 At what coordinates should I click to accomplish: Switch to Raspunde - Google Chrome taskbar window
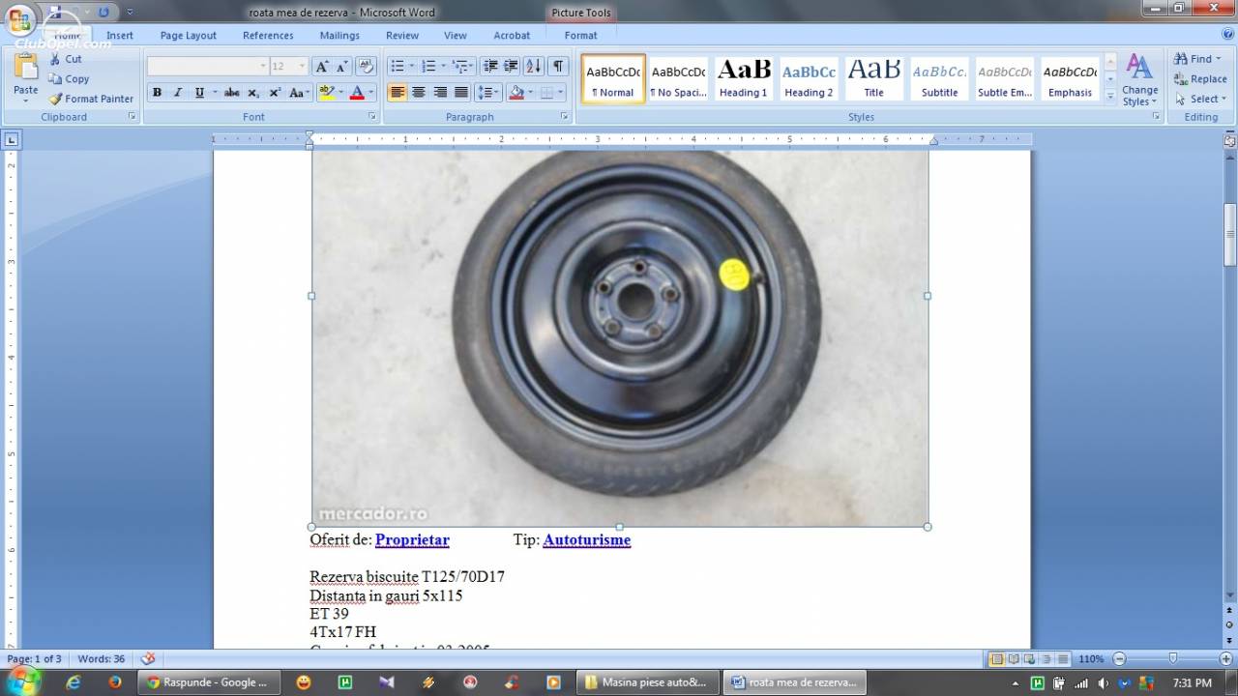(210, 682)
